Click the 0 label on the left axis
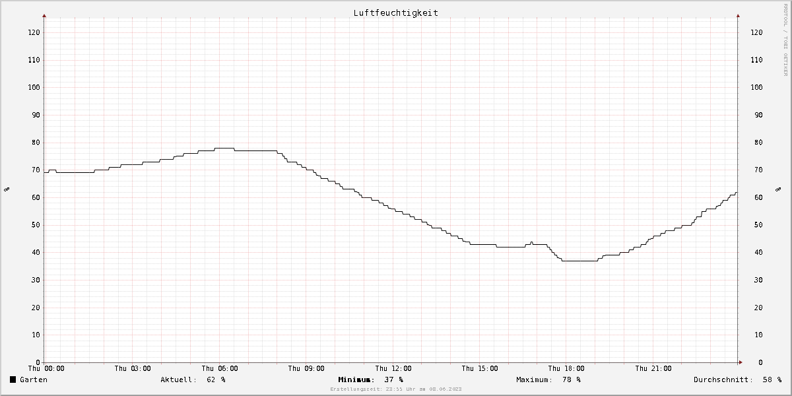 point(38,362)
